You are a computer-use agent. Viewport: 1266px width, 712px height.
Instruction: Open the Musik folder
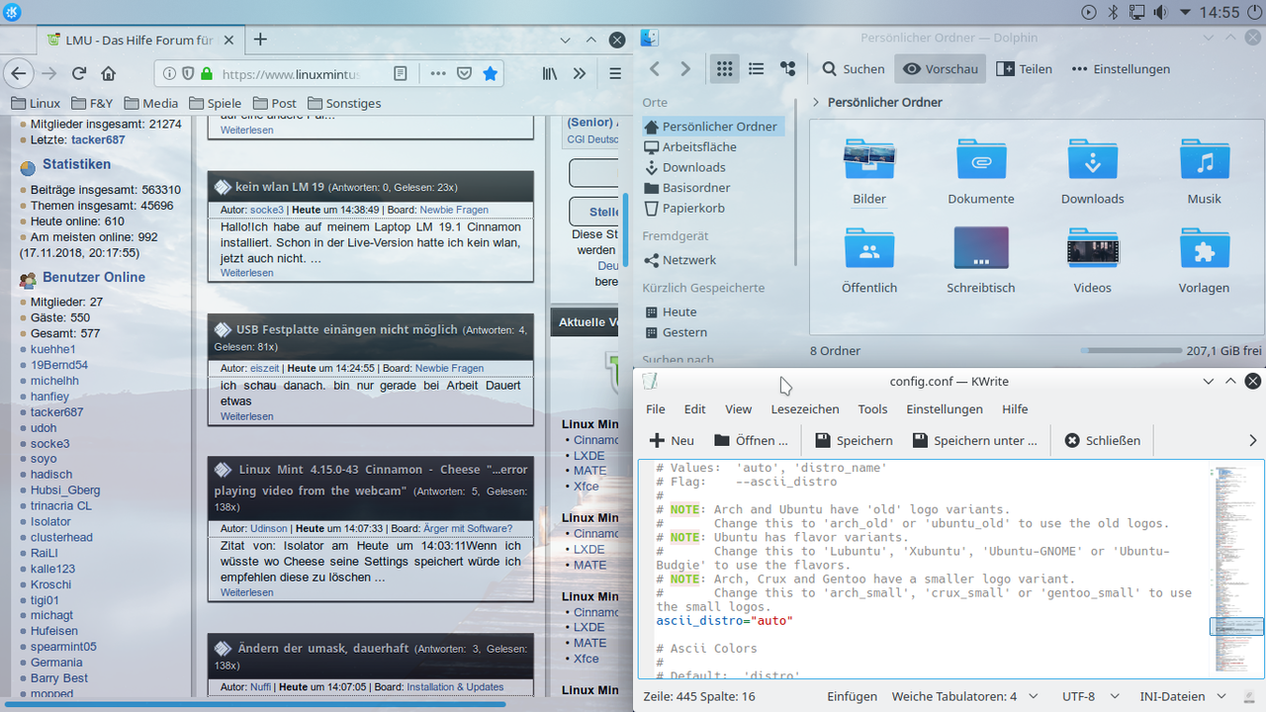click(1205, 172)
